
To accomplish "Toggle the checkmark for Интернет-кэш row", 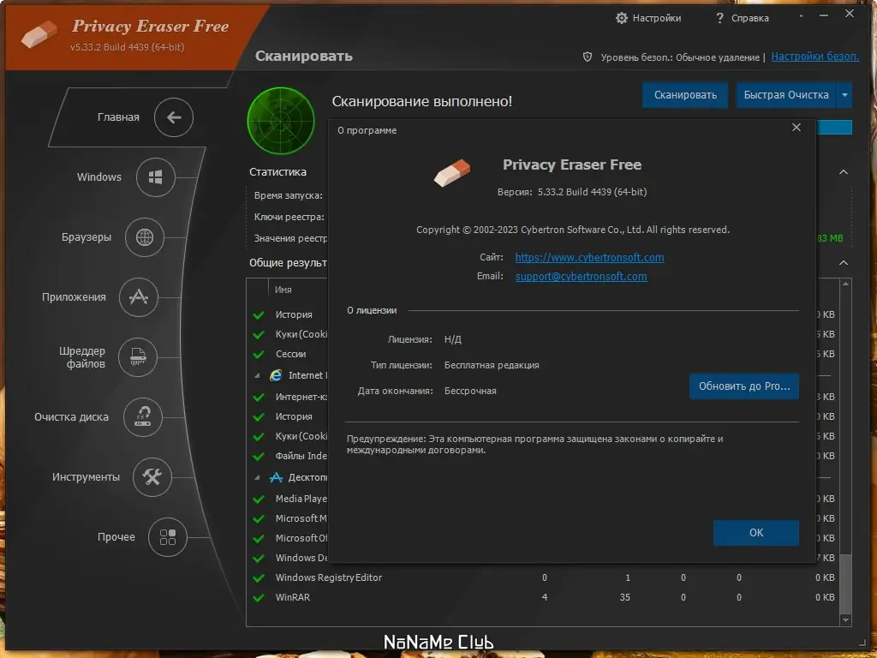I will click(x=259, y=398).
